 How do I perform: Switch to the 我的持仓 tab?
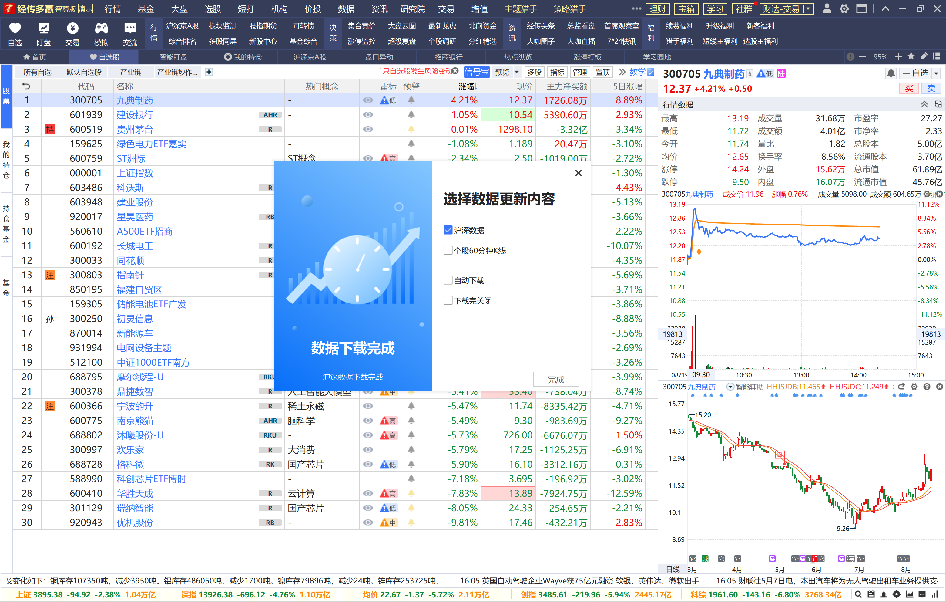[x=243, y=57]
